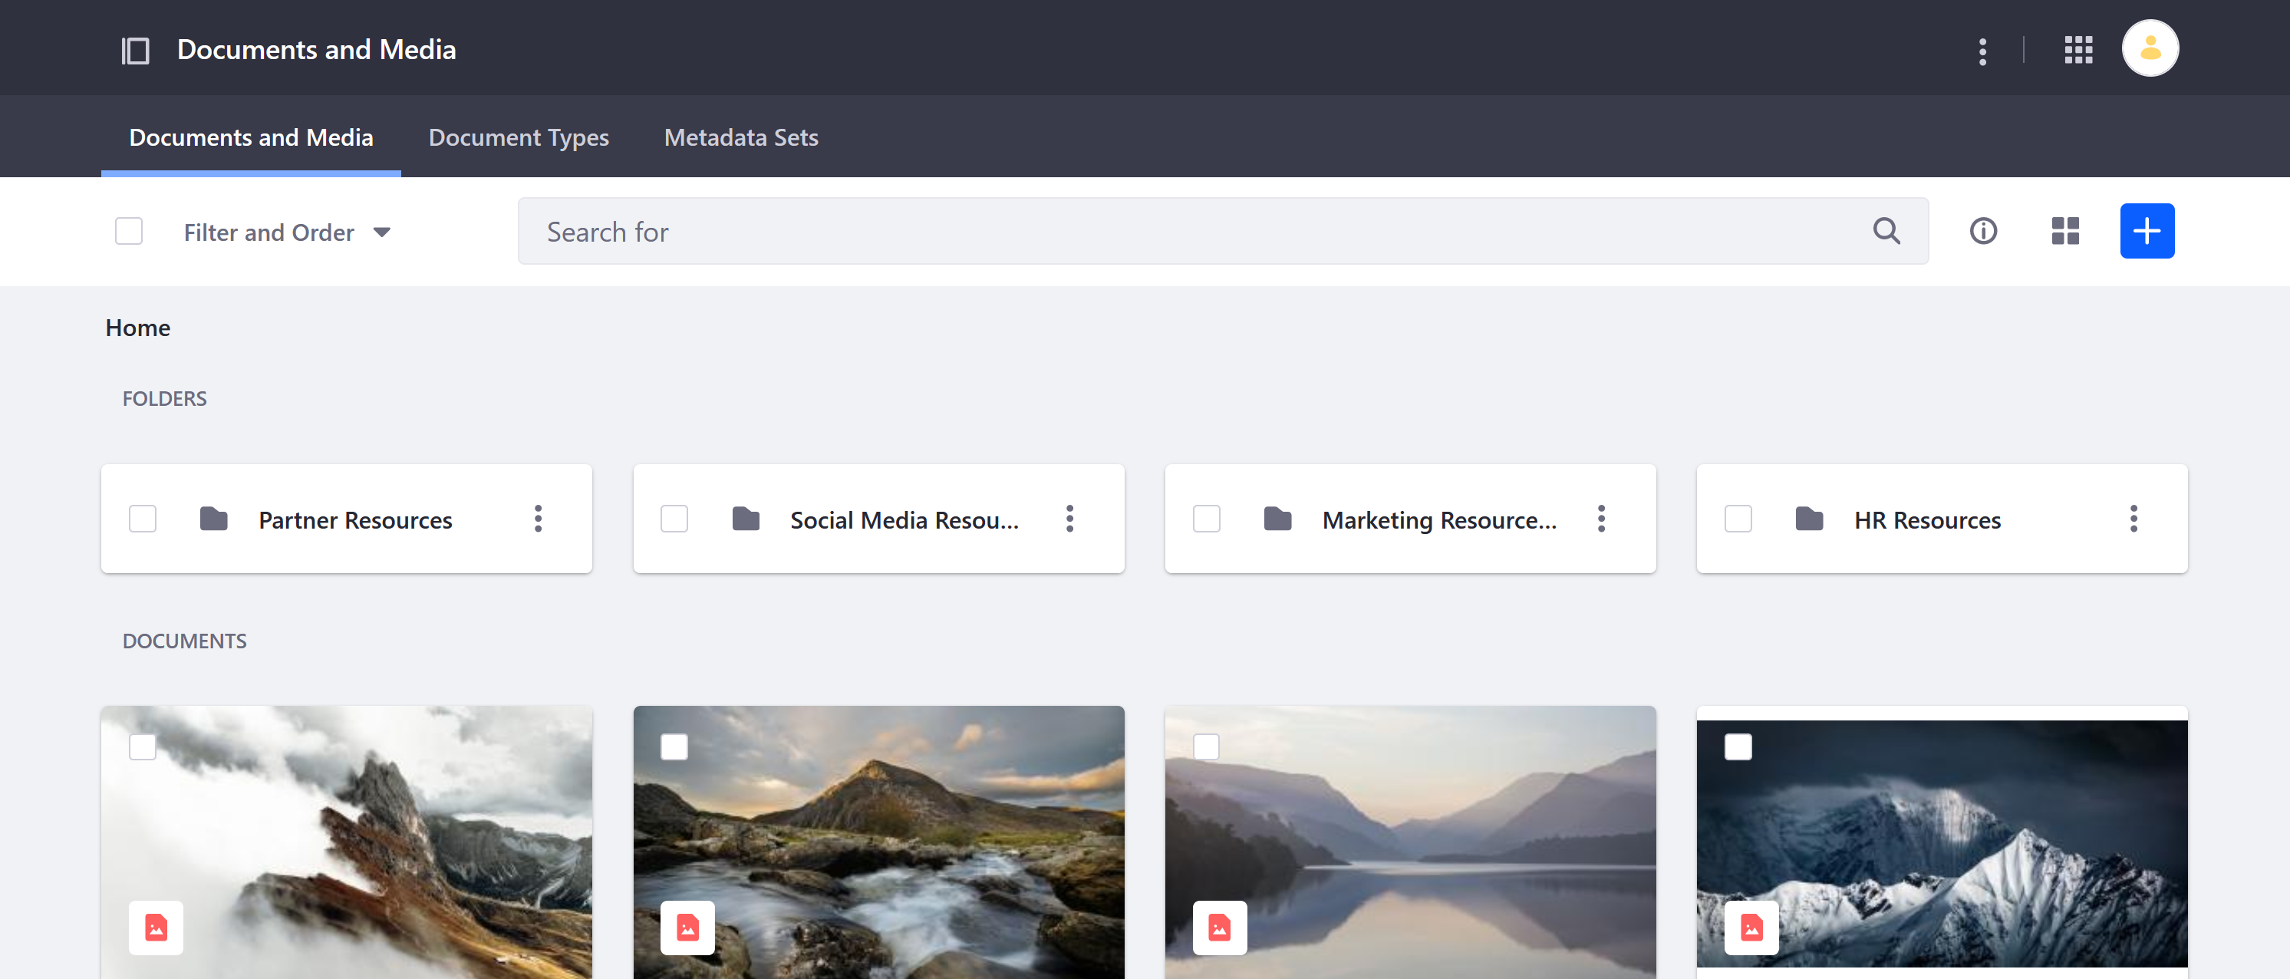Open HR Resources folder context menu
The image size is (2290, 979).
point(2135,519)
